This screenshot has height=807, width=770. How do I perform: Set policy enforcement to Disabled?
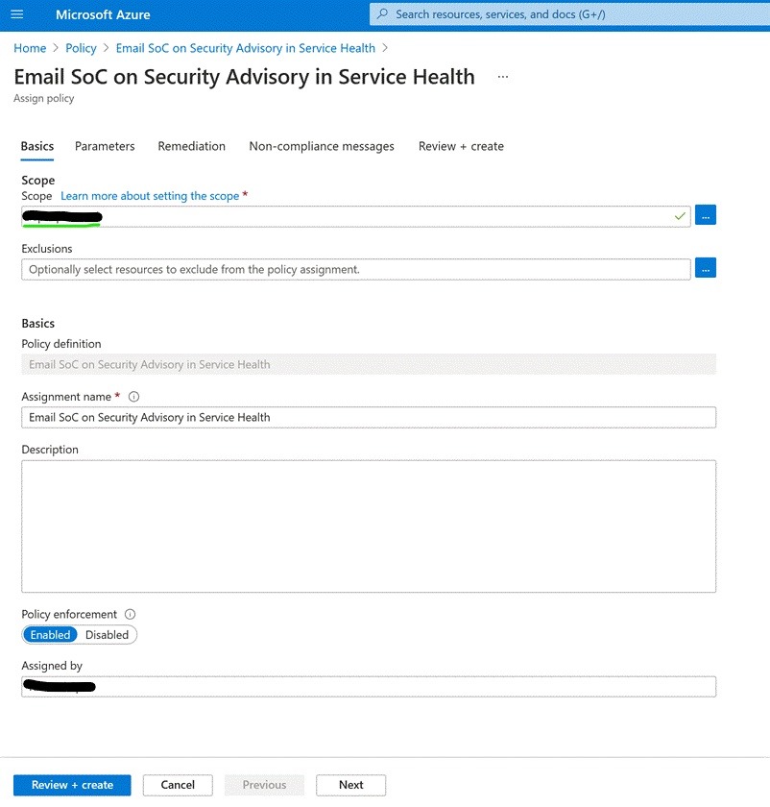[107, 635]
